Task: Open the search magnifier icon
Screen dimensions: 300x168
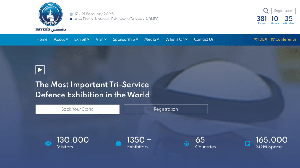Action: [266, 11]
